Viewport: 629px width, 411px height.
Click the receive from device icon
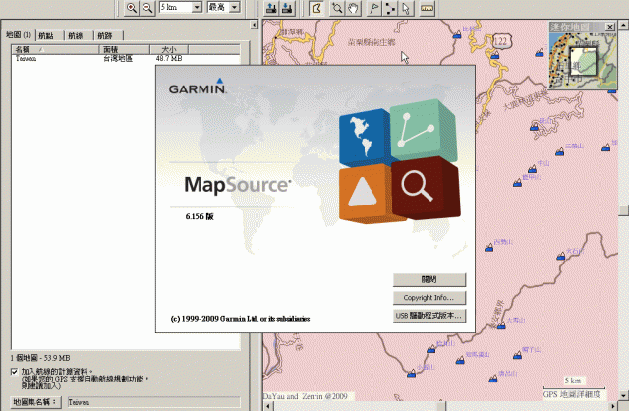287,8
